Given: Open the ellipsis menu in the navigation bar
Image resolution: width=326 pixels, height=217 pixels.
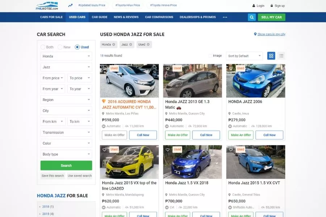Looking at the screenshot, I should 225,17.
